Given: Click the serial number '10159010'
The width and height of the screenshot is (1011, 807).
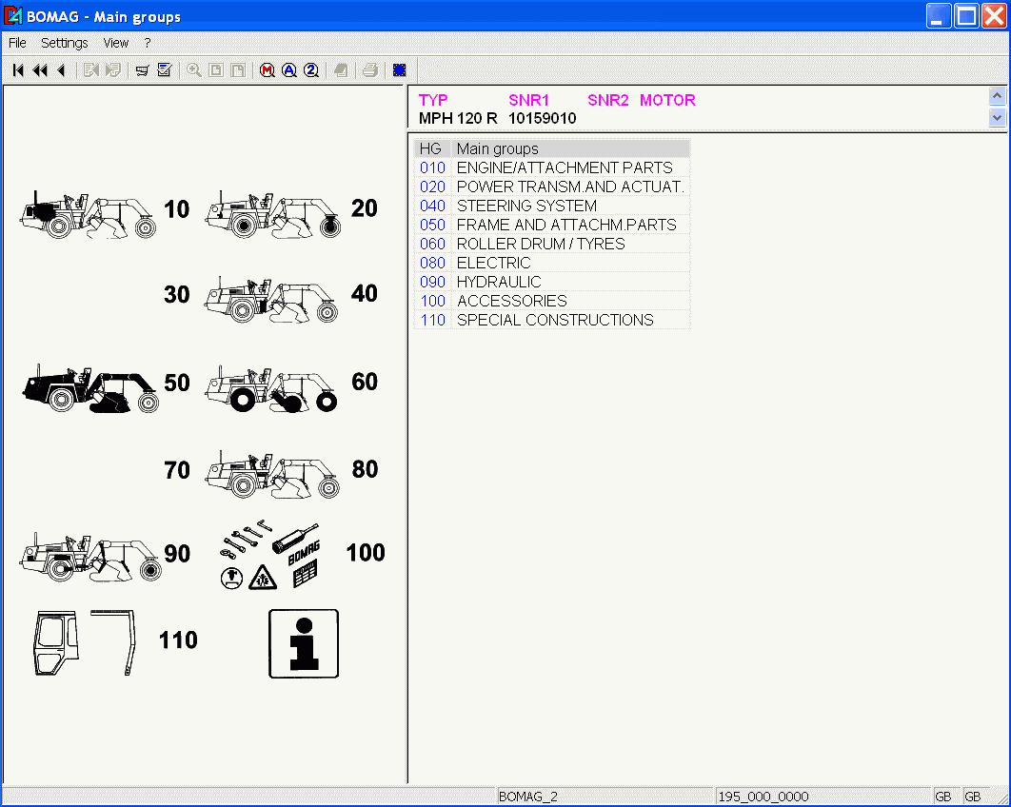Looking at the screenshot, I should [x=543, y=119].
